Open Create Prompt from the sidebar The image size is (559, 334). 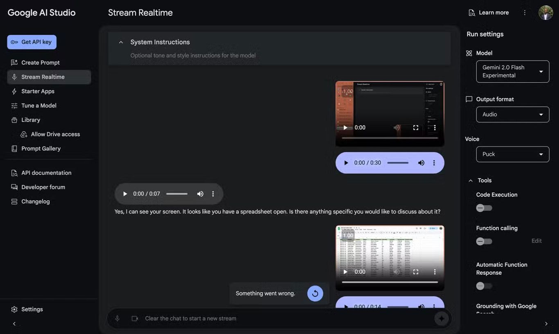click(x=14, y=62)
